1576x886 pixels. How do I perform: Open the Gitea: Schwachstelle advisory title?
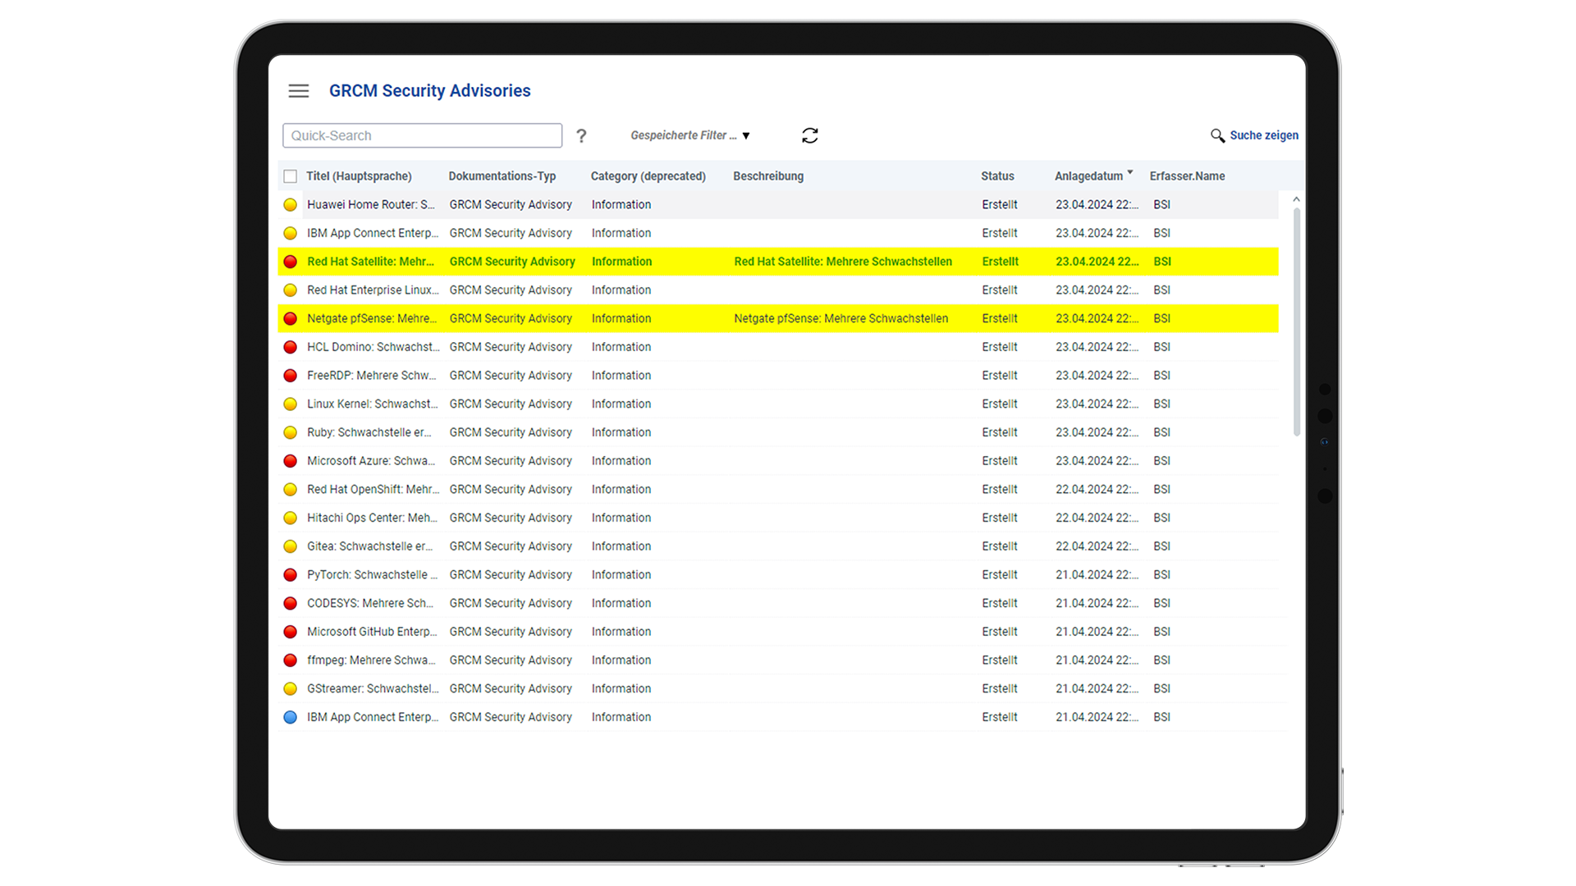[x=369, y=546]
